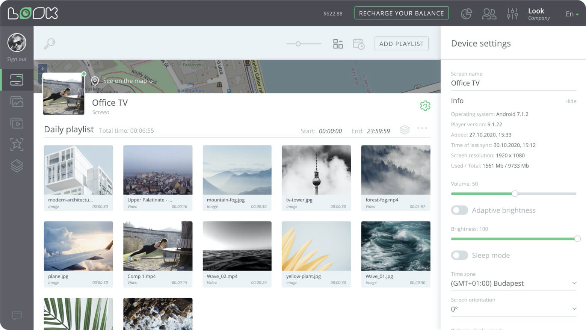This screenshot has width=586, height=330.
Task: Click the LOOK logo in header
Action: (x=33, y=13)
